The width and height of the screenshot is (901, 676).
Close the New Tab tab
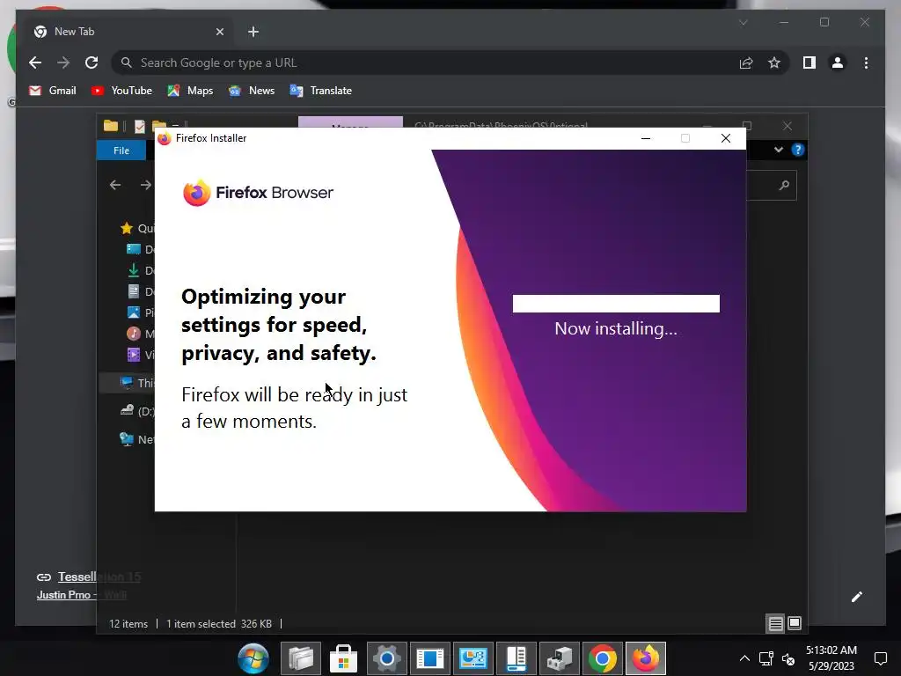click(x=219, y=32)
